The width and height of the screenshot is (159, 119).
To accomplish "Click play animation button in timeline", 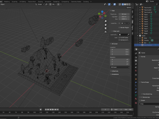I will click(53, 109).
